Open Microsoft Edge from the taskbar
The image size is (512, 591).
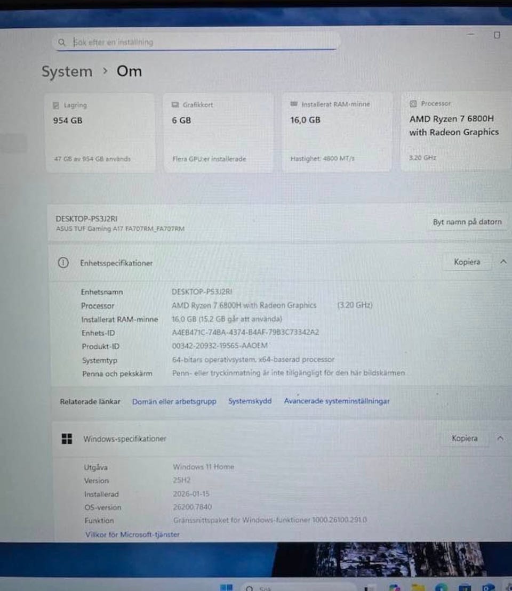point(441,588)
